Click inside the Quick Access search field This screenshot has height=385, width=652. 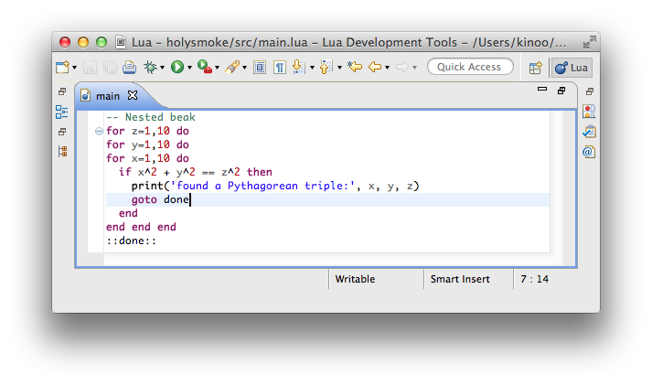[470, 67]
